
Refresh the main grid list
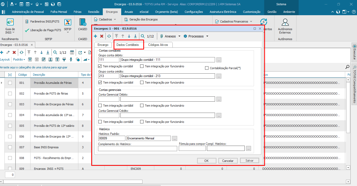21,52
